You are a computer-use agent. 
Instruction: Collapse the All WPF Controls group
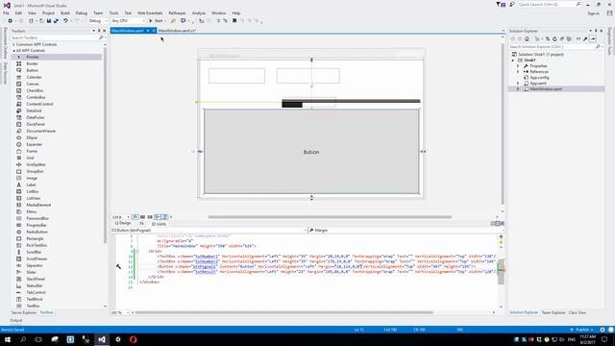(x=13, y=51)
